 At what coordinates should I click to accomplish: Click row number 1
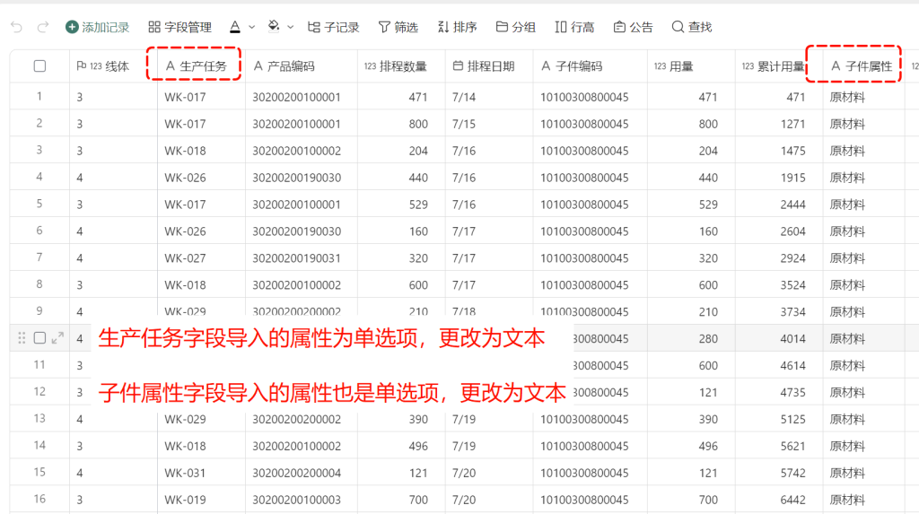tap(39, 96)
